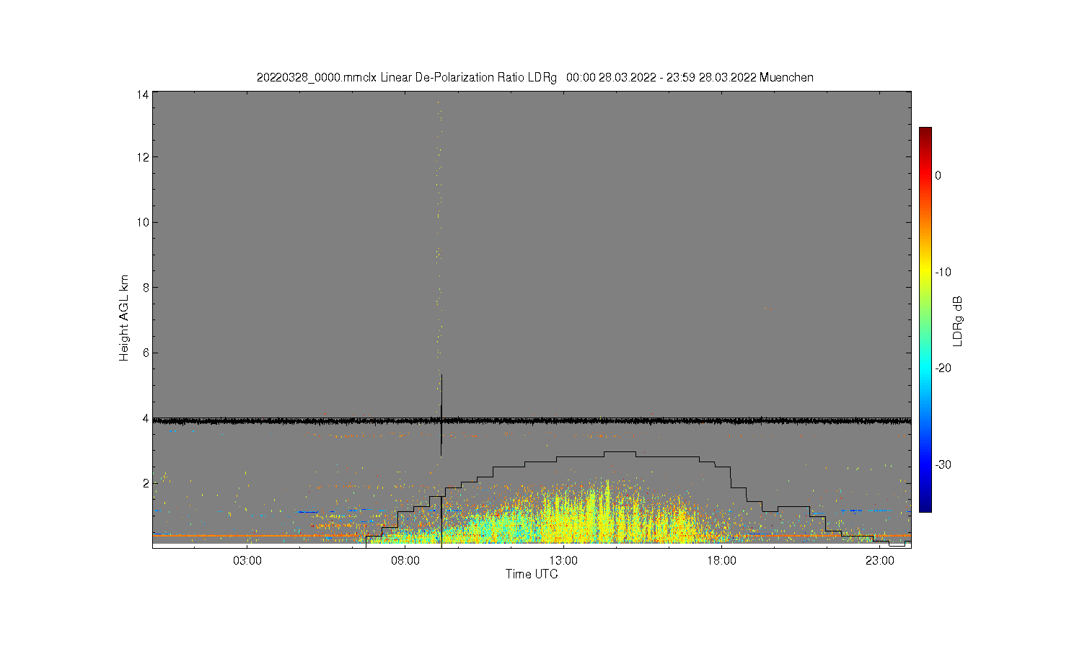Click the 'Height AGL km' axis label
The height and width of the screenshot is (649, 1082).
[124, 319]
